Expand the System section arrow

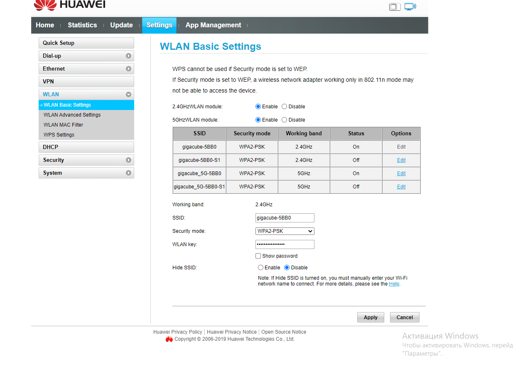point(128,173)
